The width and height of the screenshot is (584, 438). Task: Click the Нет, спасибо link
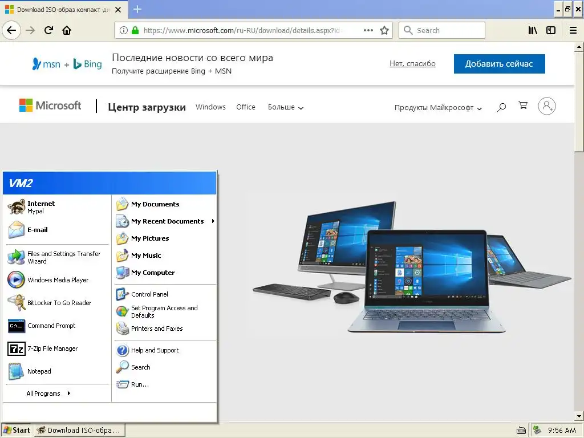412,64
